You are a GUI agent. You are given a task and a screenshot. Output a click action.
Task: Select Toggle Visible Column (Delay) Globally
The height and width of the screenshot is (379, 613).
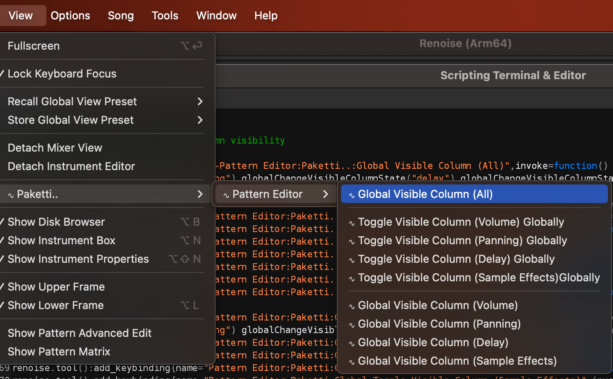coord(456,259)
